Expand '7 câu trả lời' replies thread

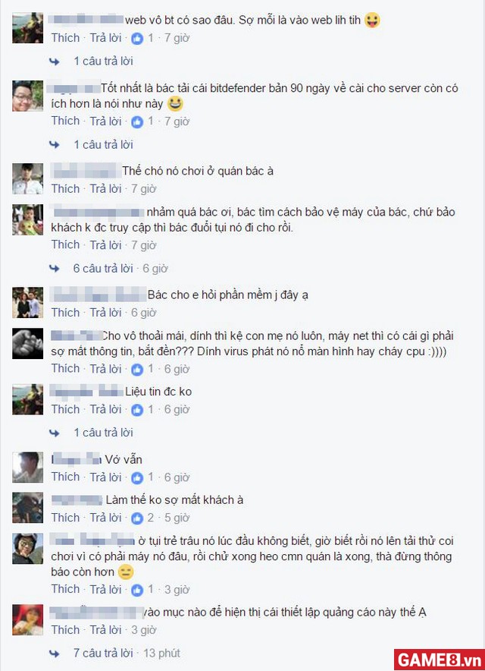103,654
